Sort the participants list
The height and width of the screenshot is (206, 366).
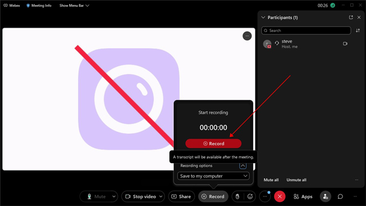pyautogui.click(x=358, y=30)
